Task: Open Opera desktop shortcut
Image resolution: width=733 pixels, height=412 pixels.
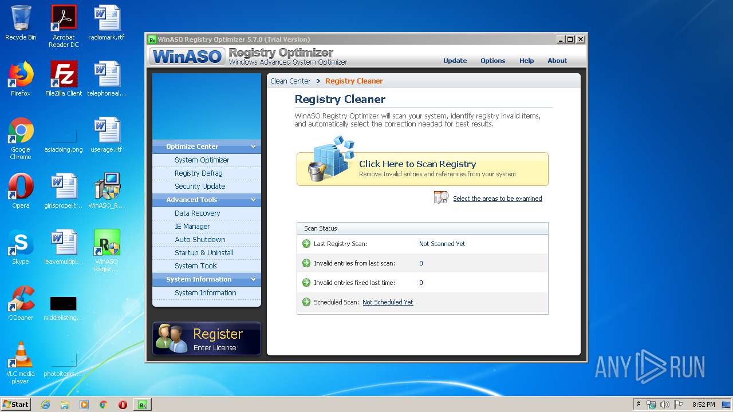Action: click(21, 191)
